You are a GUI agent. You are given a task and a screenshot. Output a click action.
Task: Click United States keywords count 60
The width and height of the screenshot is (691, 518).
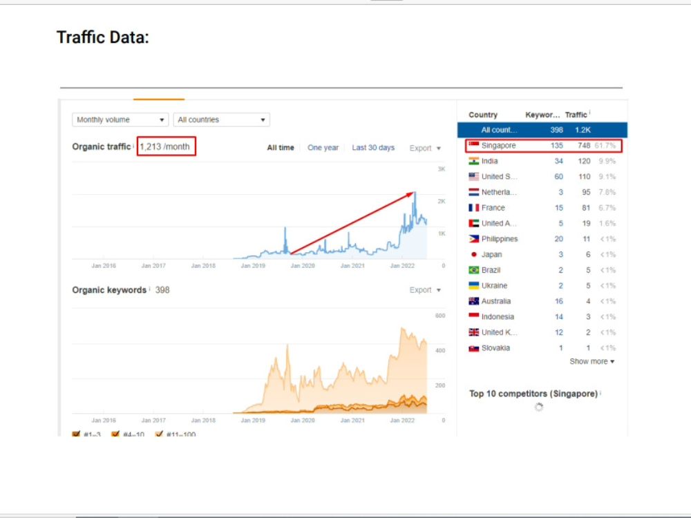tap(559, 177)
